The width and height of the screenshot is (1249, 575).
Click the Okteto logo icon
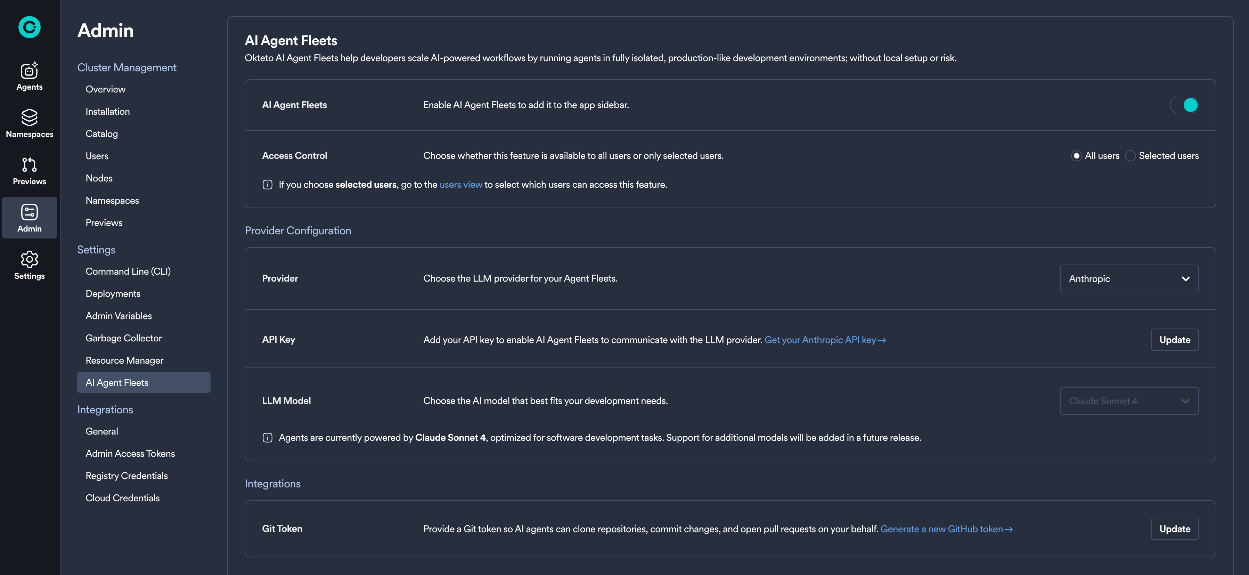[x=29, y=27]
